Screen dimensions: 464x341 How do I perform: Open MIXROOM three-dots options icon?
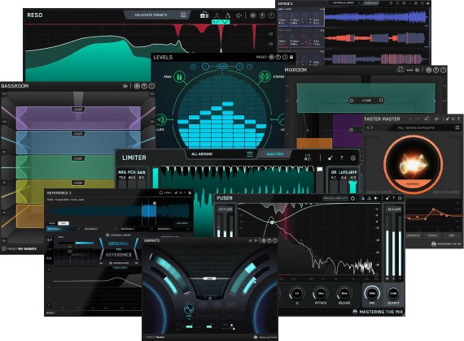(409, 71)
